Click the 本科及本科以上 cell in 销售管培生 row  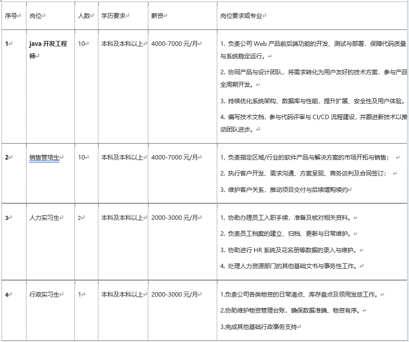click(122, 158)
